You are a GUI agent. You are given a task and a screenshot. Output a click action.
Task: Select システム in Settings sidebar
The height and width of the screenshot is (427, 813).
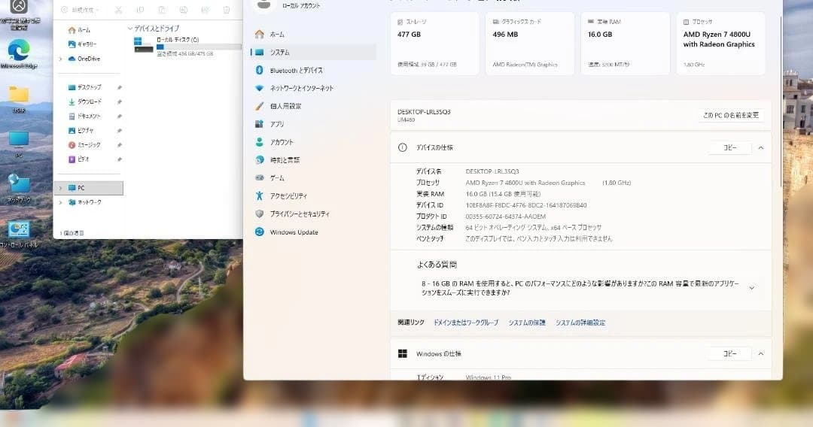pyautogui.click(x=313, y=53)
